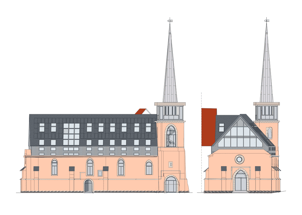Image resolution: width=302 pixels, height=215 pixels.
Task: Click the weathervane atop the right spire
Action: click(267, 21)
